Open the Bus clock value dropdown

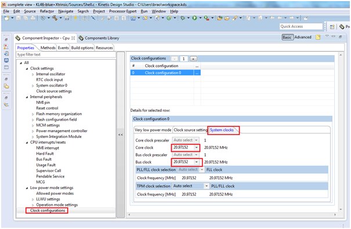(197, 162)
